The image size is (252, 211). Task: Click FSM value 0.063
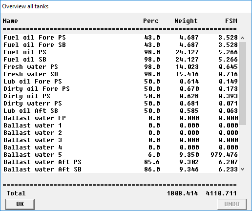click(x=228, y=111)
